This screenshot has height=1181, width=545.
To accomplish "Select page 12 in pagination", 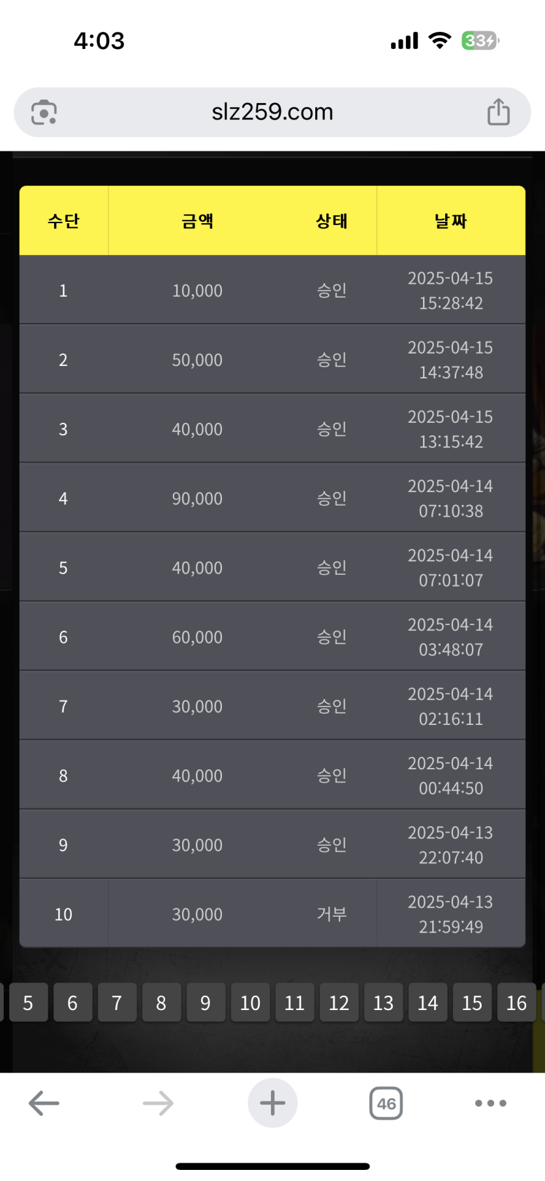I will tap(339, 1002).
